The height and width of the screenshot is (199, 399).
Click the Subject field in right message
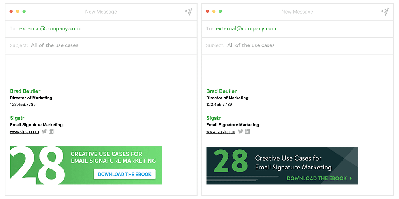(x=297, y=46)
